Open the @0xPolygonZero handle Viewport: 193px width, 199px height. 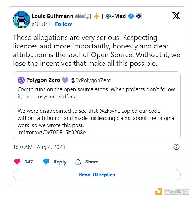pyautogui.click(x=91, y=80)
